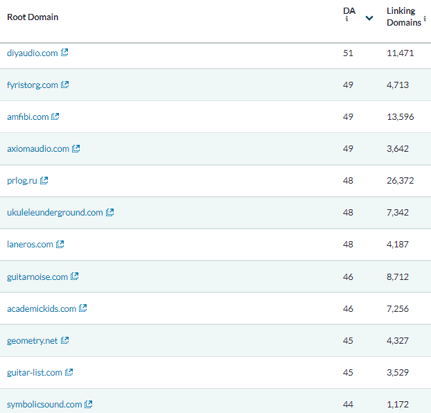Open external link icon next to prlog.ru
Screen dimensions: 431x413
coord(44,180)
